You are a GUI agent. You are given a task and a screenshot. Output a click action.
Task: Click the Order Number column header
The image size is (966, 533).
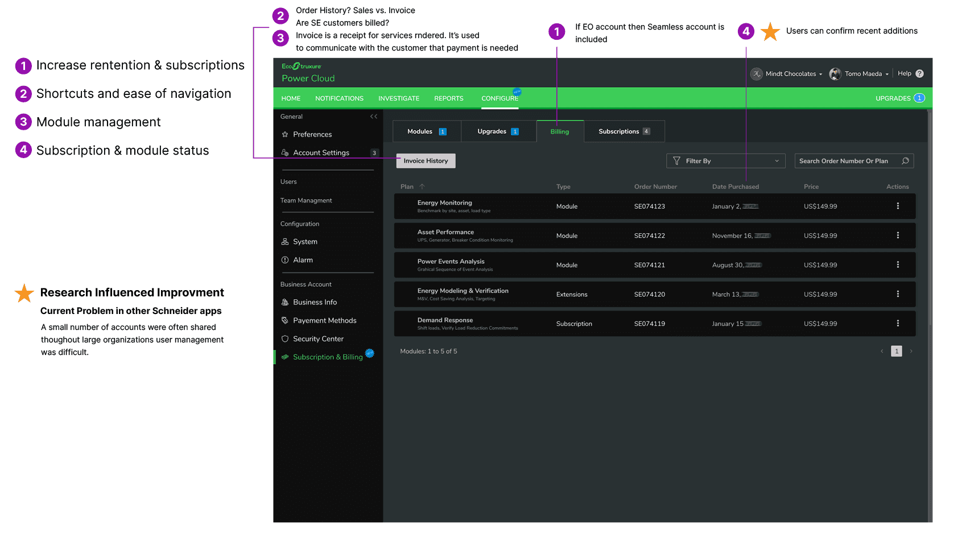tap(655, 187)
